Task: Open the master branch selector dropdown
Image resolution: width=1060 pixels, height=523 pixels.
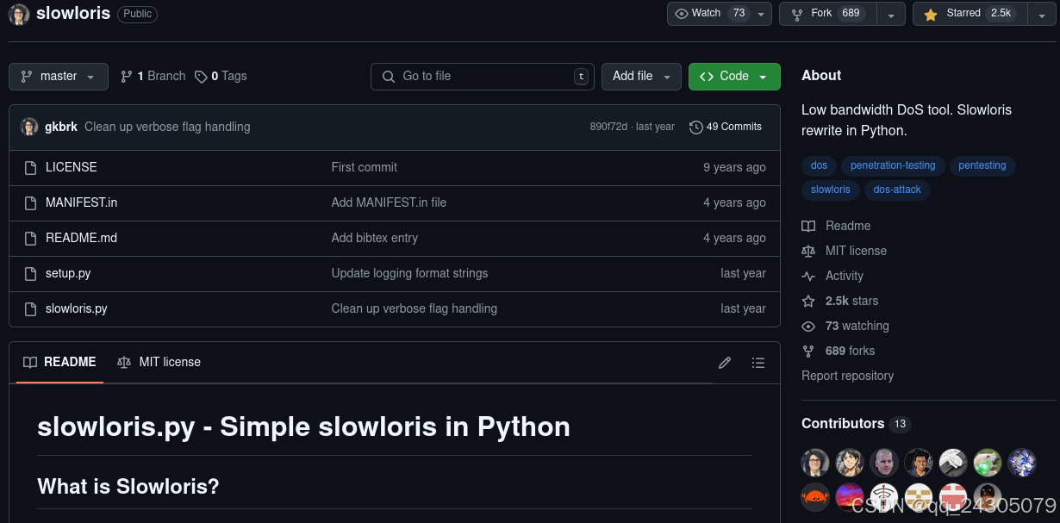Action: point(59,77)
